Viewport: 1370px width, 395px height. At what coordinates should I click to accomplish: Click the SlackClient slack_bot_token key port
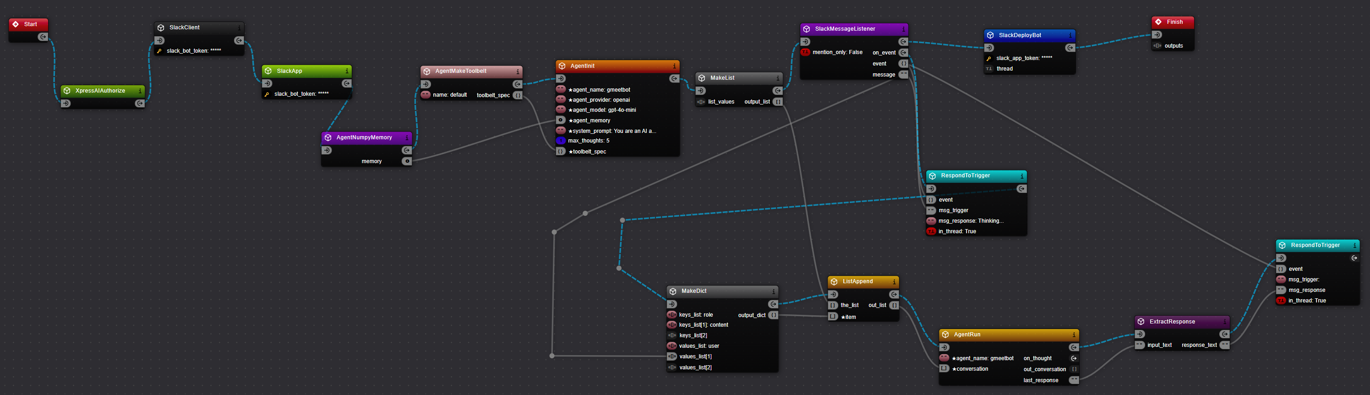(x=159, y=51)
